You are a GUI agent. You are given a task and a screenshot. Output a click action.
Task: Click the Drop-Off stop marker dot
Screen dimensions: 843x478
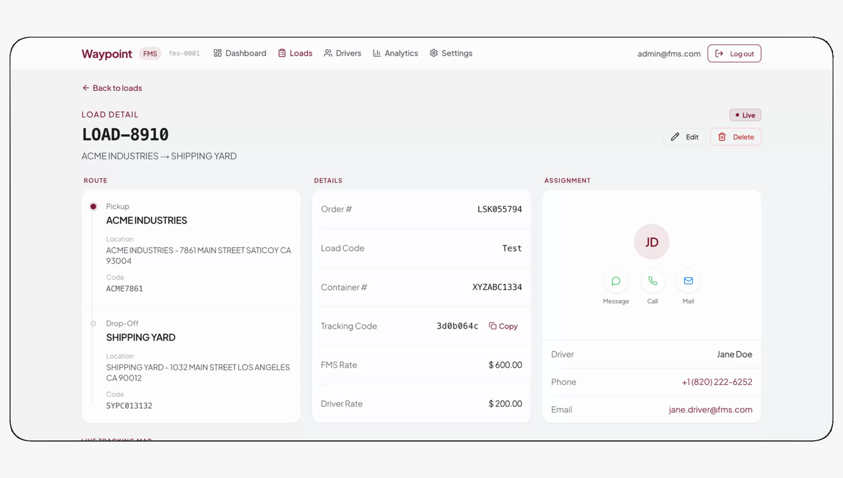93,323
